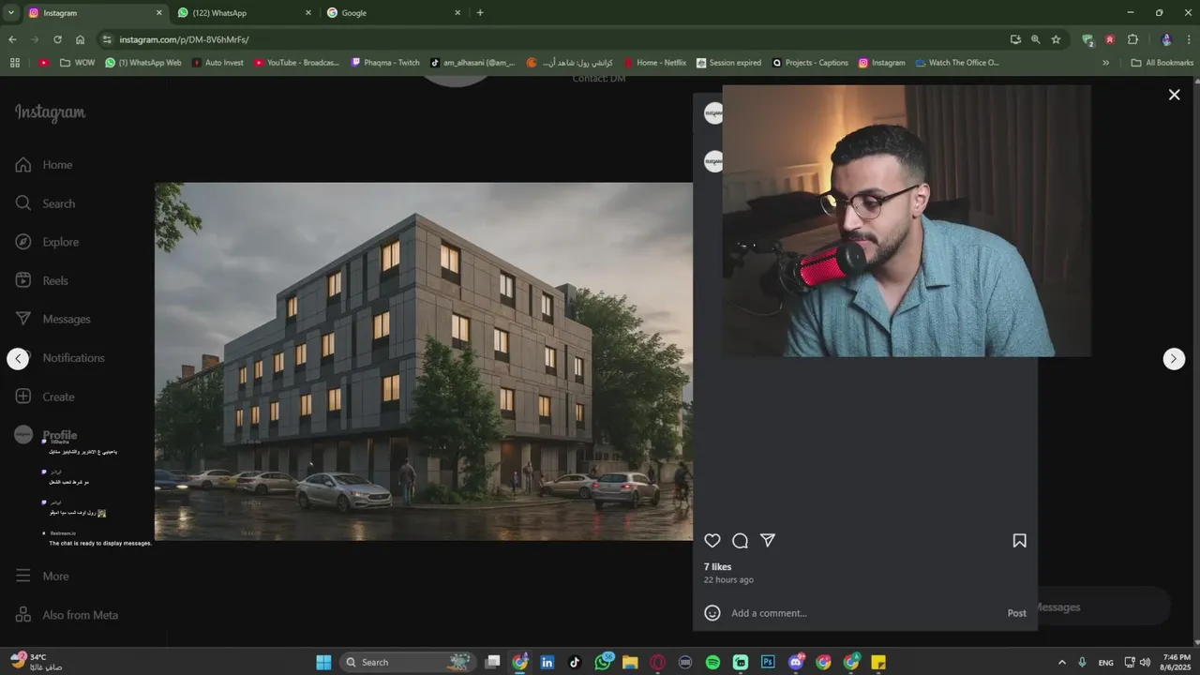The width and height of the screenshot is (1200, 675).
Task: Open Notifications in the Instagram sidebar
Action: (59, 358)
